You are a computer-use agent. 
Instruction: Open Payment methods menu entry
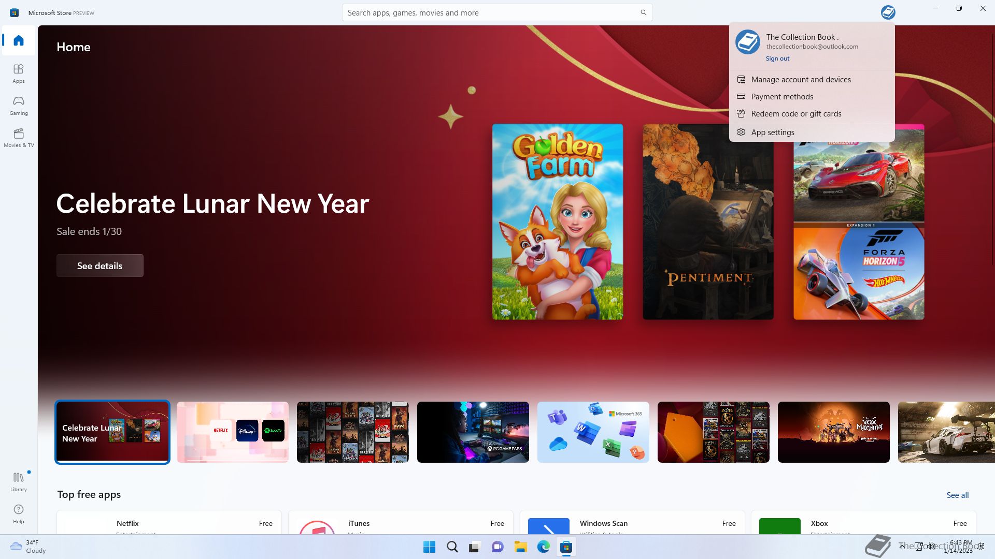pos(812,97)
